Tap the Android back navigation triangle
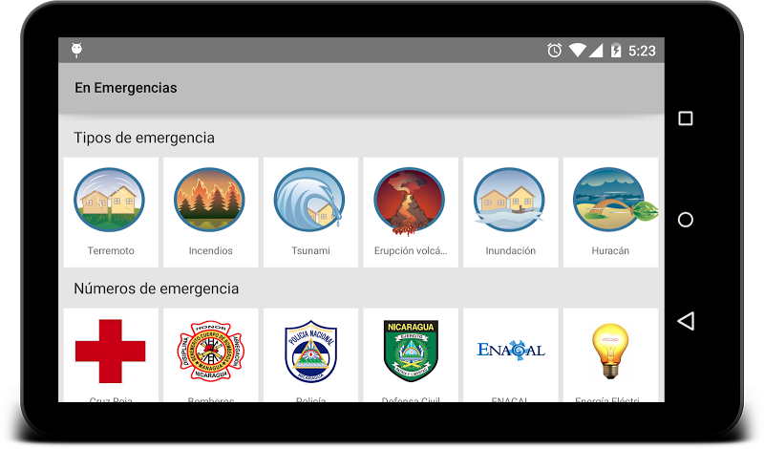The width and height of the screenshot is (764, 449). coord(686,321)
